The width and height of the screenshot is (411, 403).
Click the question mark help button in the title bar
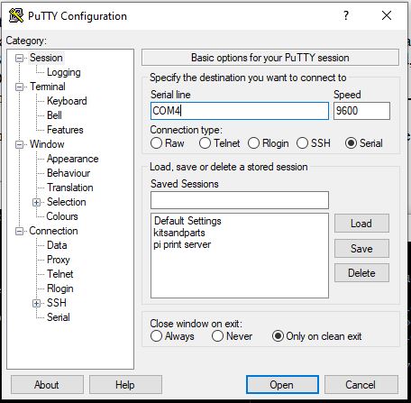[x=346, y=15]
